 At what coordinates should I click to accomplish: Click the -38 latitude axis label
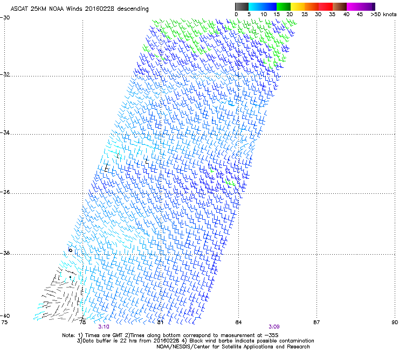[x=5, y=253]
